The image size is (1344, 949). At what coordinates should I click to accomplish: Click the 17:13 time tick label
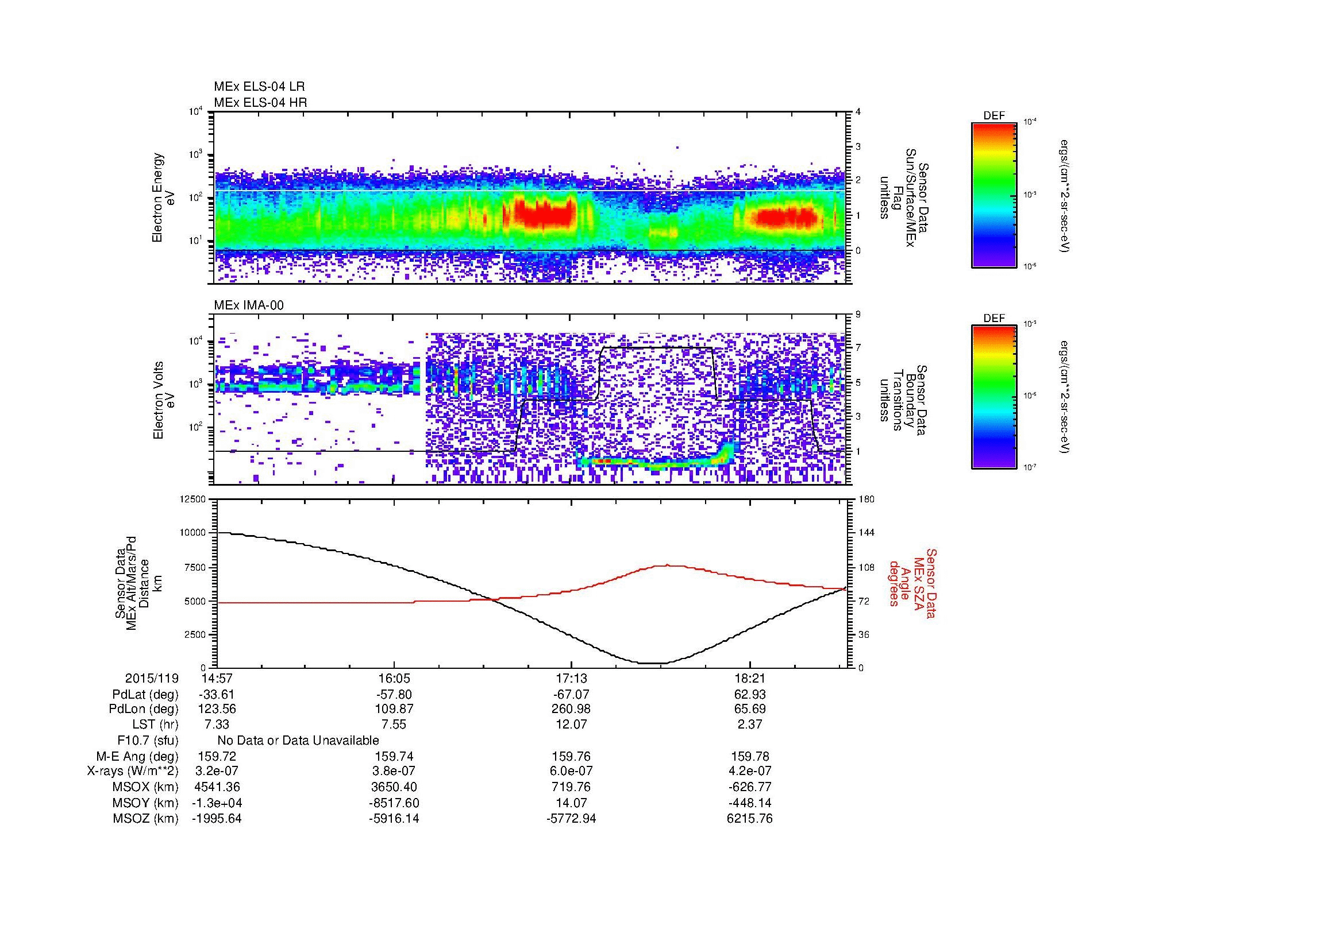click(571, 678)
